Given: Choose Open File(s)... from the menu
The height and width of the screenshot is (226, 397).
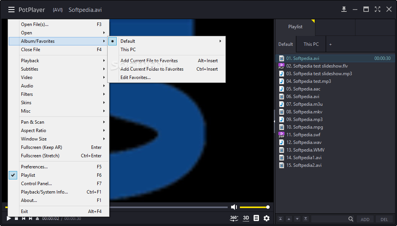Looking at the screenshot, I should 59,24.
